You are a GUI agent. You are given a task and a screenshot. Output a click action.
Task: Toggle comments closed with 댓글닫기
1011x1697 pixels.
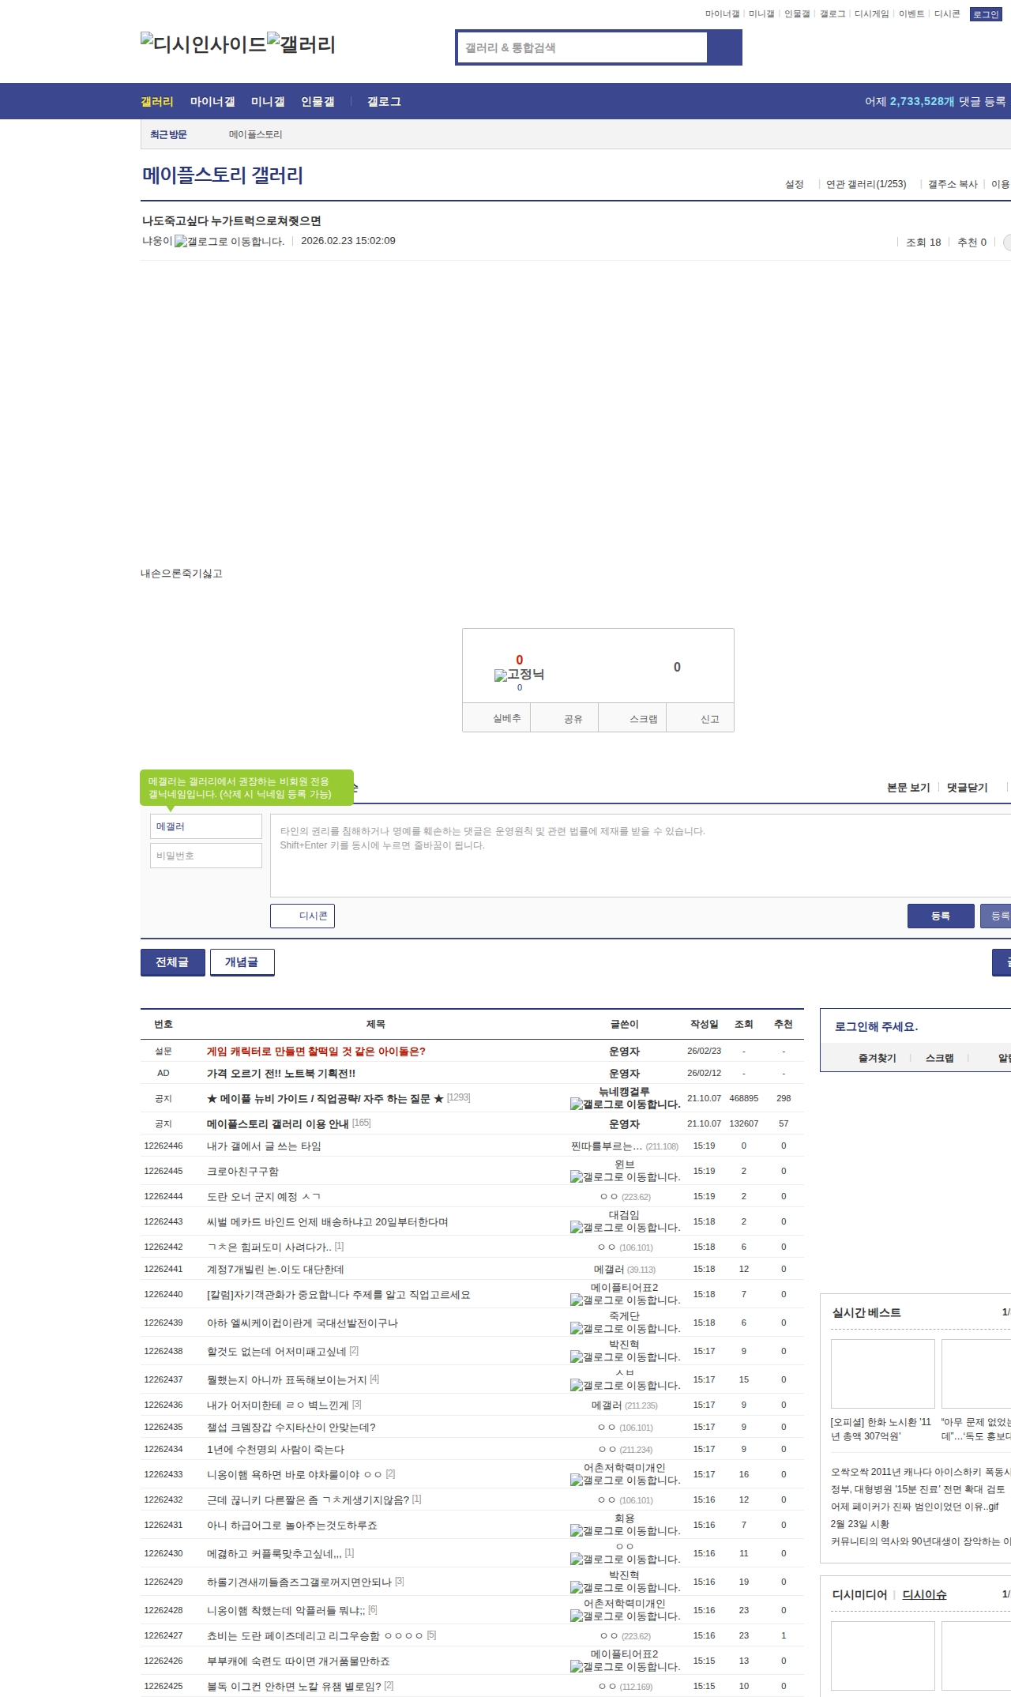967,788
